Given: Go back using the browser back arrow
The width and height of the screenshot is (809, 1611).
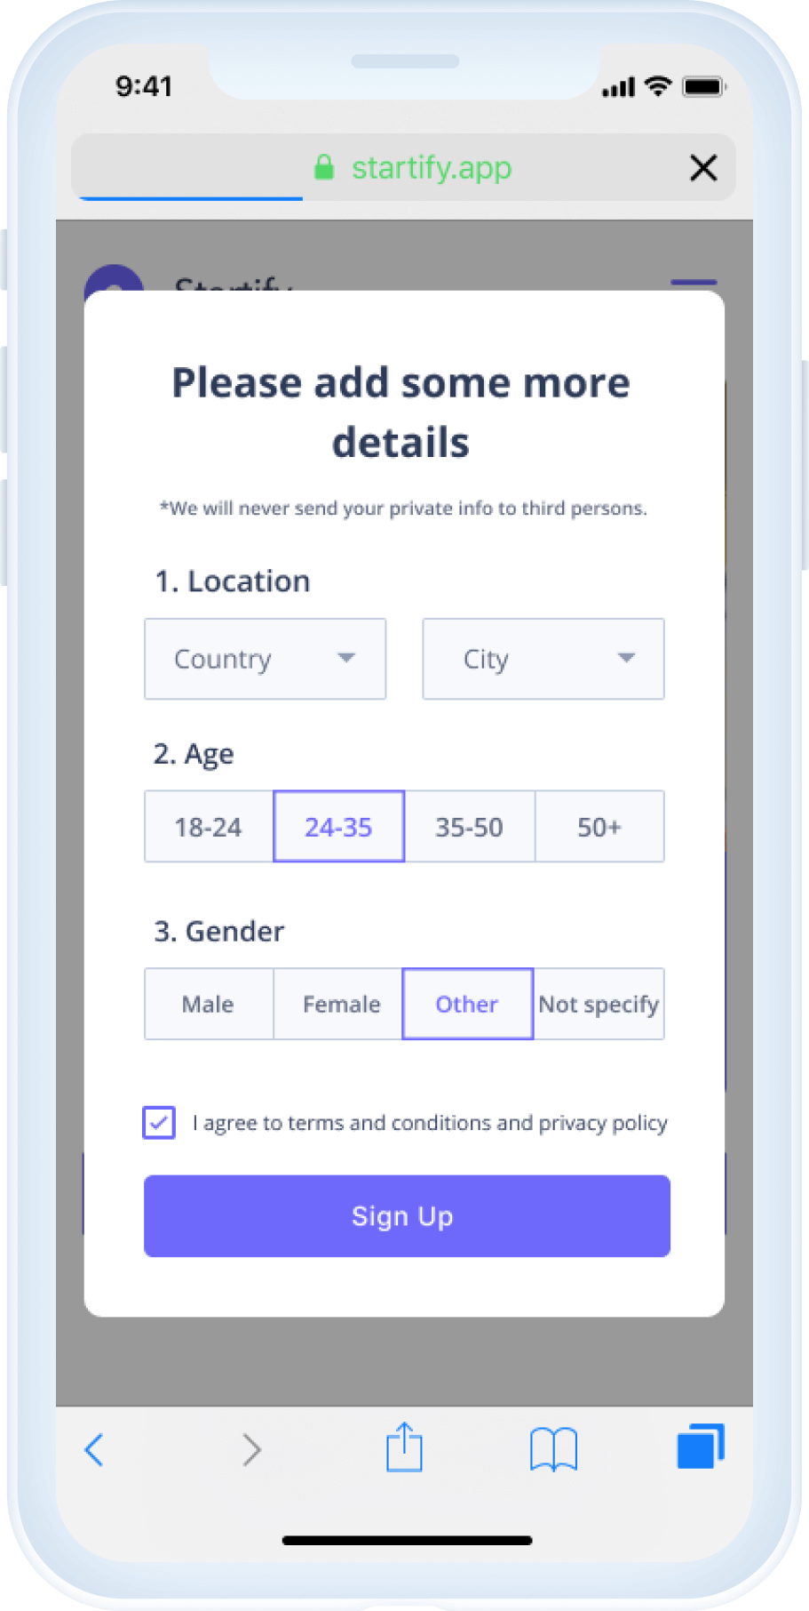Looking at the screenshot, I should click(x=94, y=1449).
